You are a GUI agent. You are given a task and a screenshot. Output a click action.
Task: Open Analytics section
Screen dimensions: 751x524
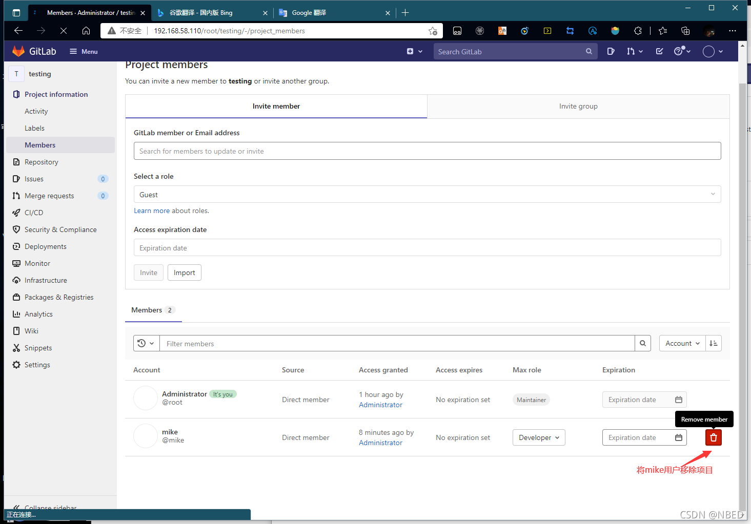click(38, 314)
